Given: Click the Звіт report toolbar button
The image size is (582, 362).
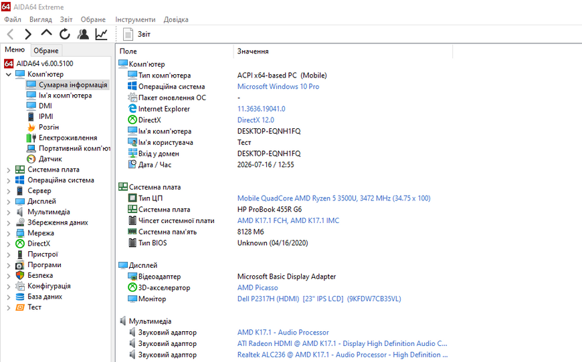Looking at the screenshot, I should (136, 34).
